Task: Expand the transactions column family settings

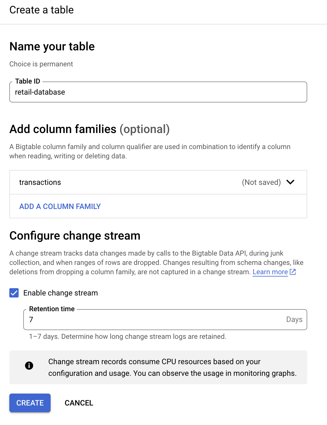Action: [291, 183]
